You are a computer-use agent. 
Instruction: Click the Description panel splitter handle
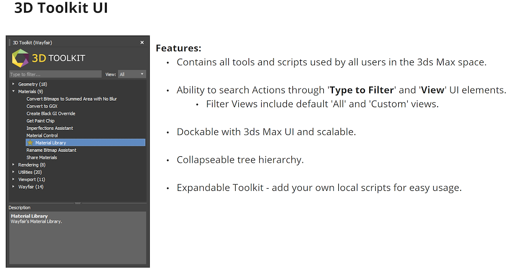pyautogui.click(x=77, y=203)
